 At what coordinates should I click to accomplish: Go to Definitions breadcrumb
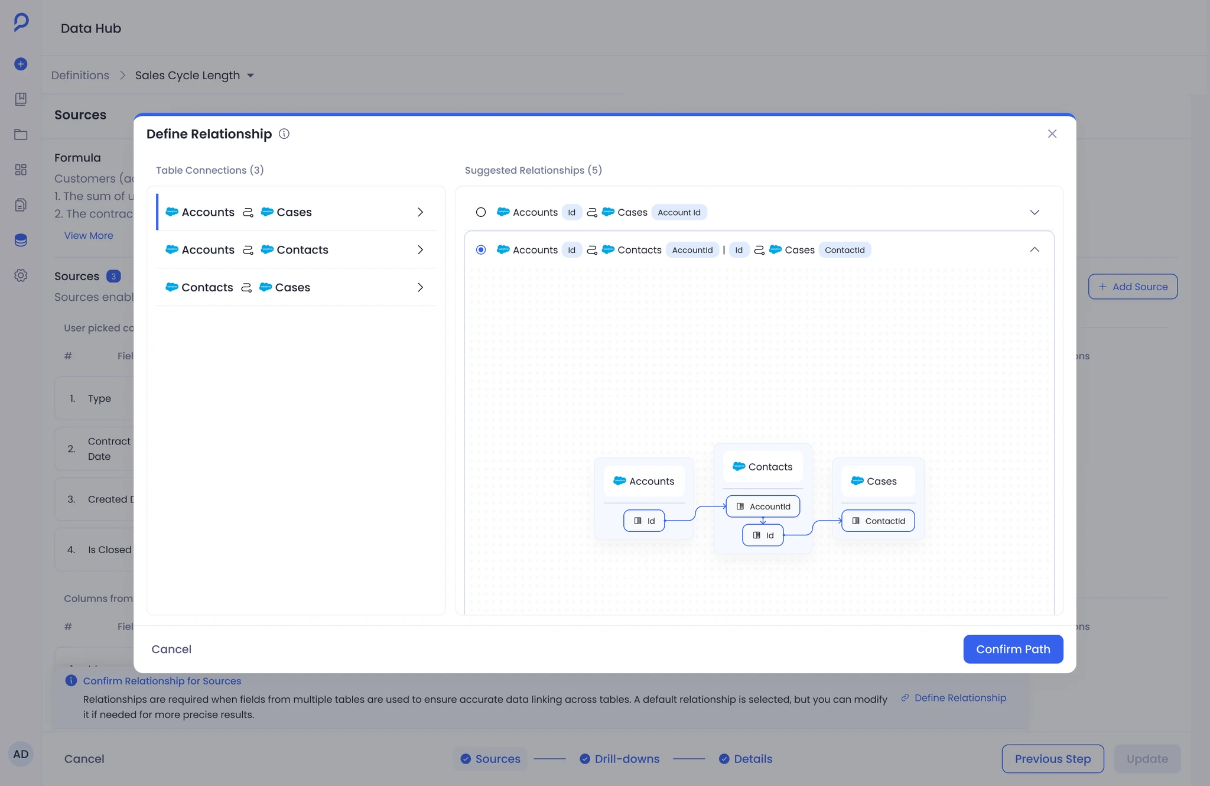click(80, 76)
